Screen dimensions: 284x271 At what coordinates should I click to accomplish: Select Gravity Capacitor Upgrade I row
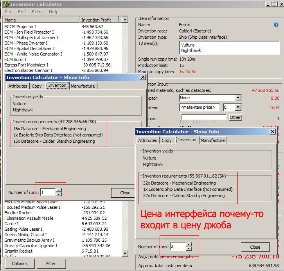(x=63, y=246)
